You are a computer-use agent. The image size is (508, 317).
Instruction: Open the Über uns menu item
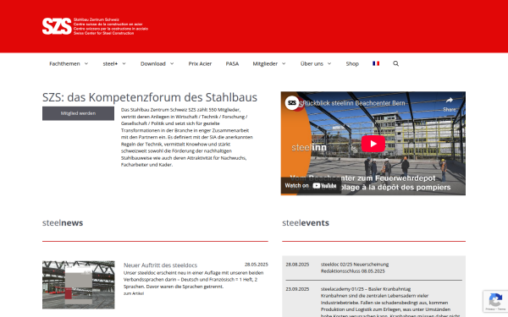[x=312, y=63]
